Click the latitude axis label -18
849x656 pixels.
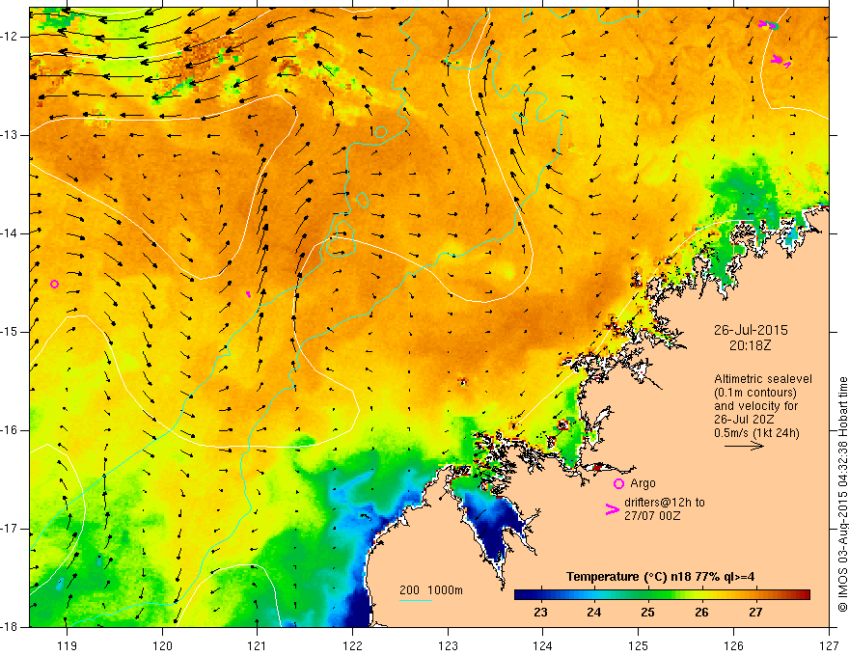pyautogui.click(x=11, y=627)
